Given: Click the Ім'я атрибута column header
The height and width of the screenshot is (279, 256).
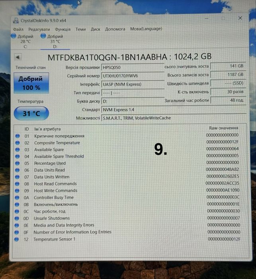Looking at the screenshot, I should click(x=47, y=129).
